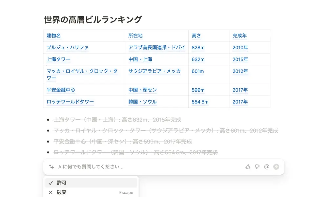
Task: Click the Escape shortcut hint label
Action: click(x=126, y=193)
